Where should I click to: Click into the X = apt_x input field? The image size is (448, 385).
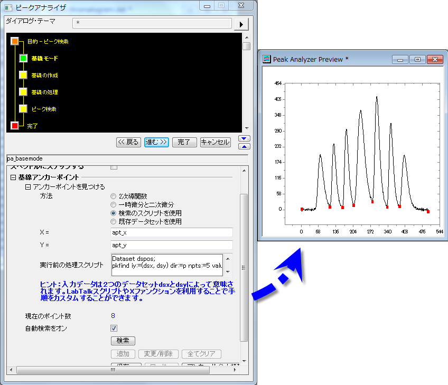(x=171, y=232)
